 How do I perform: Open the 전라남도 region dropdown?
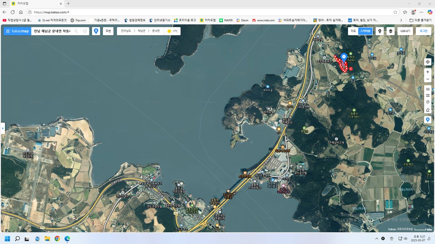click(126, 31)
